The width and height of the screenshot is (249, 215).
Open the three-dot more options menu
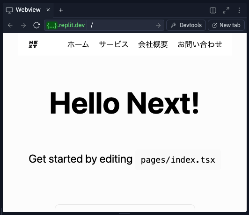point(239,10)
